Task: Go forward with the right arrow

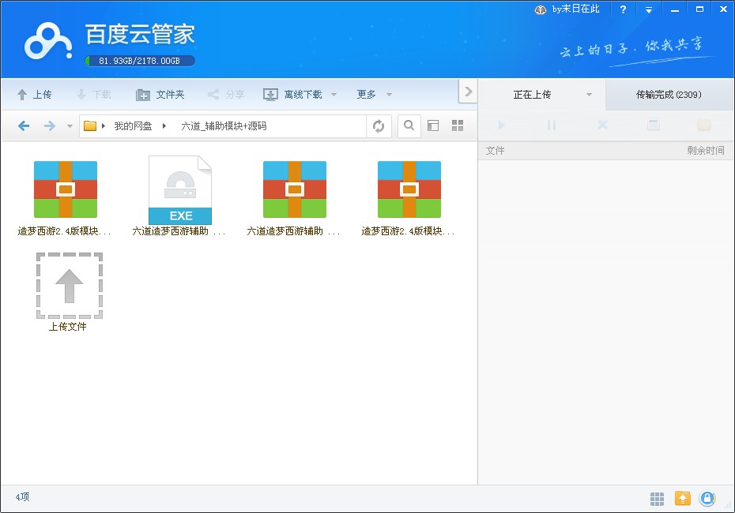Action: click(x=49, y=125)
